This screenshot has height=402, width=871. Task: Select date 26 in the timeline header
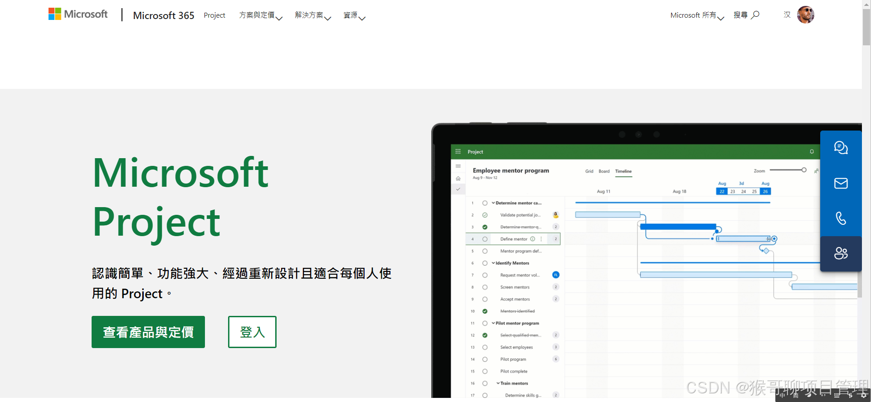coord(765,191)
